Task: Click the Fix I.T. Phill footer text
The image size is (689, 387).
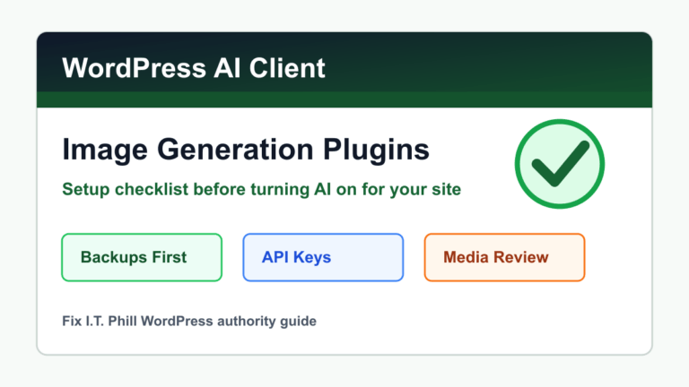Action: (x=189, y=322)
